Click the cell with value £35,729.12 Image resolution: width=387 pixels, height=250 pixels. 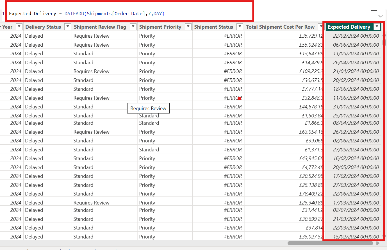coord(311,36)
